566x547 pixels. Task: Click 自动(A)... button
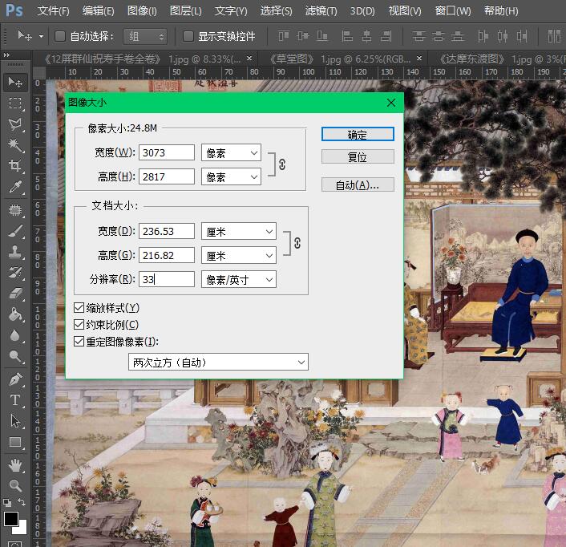(358, 184)
